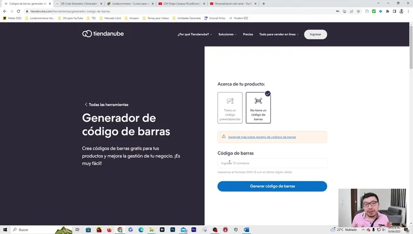Viewport: 413px width, 234px height.
Task: Open Task View in taskbar
Action: 77,229
